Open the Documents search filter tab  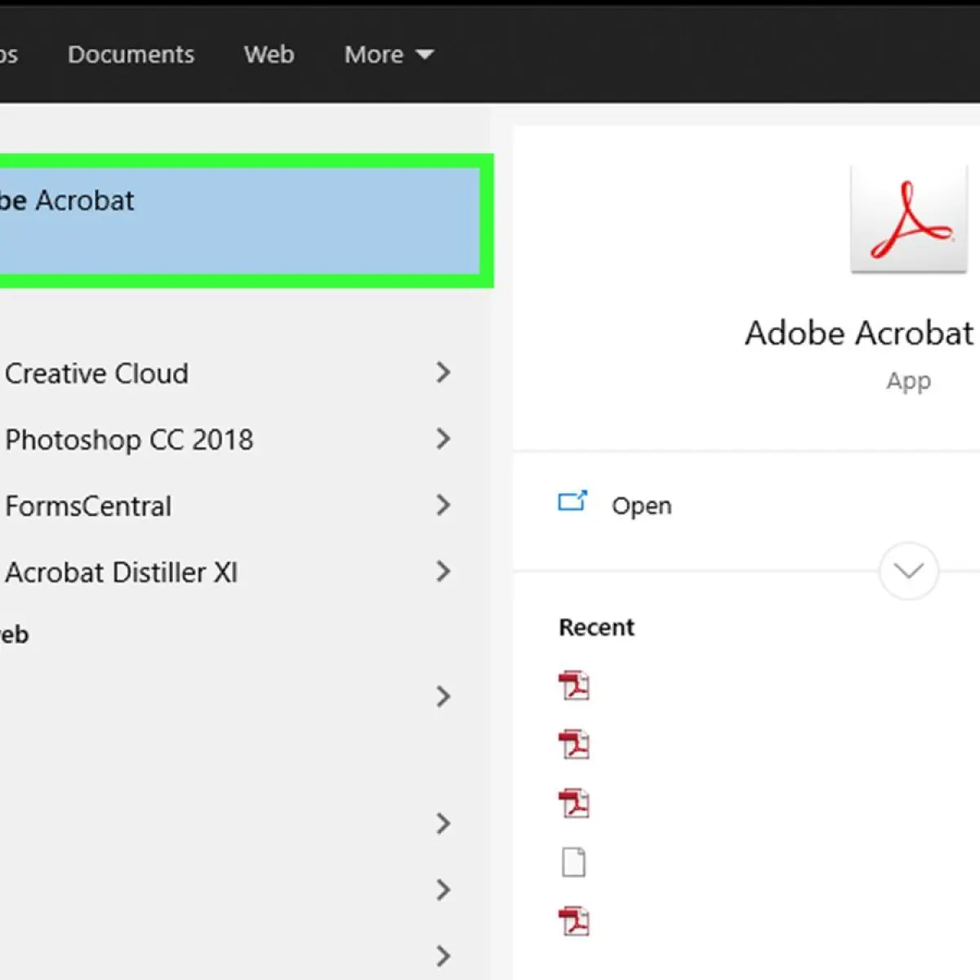131,55
